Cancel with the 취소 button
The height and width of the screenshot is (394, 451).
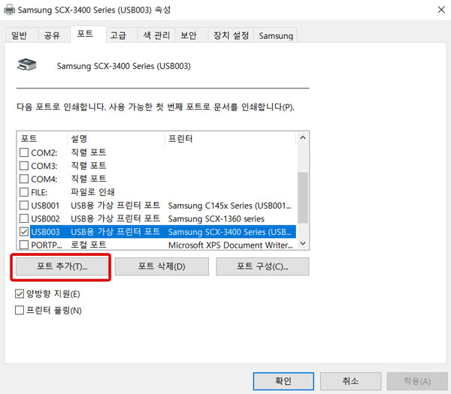(350, 381)
